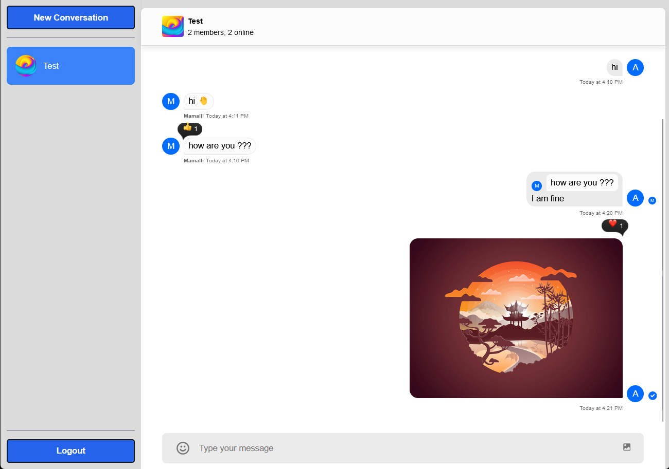
Task: Click the Logout button
Action: (x=71, y=451)
